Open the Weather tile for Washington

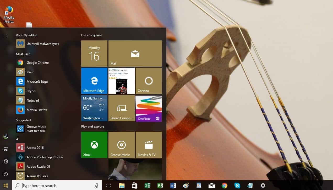94,108
